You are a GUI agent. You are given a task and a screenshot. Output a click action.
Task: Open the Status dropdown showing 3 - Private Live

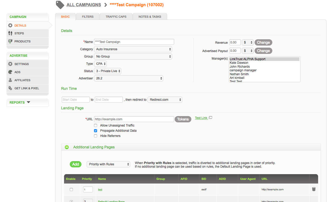[108, 71]
